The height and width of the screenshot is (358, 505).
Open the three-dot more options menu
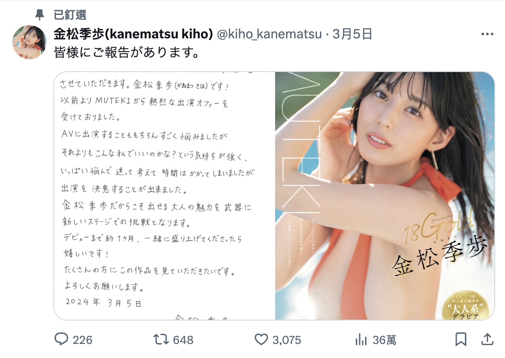[487, 34]
